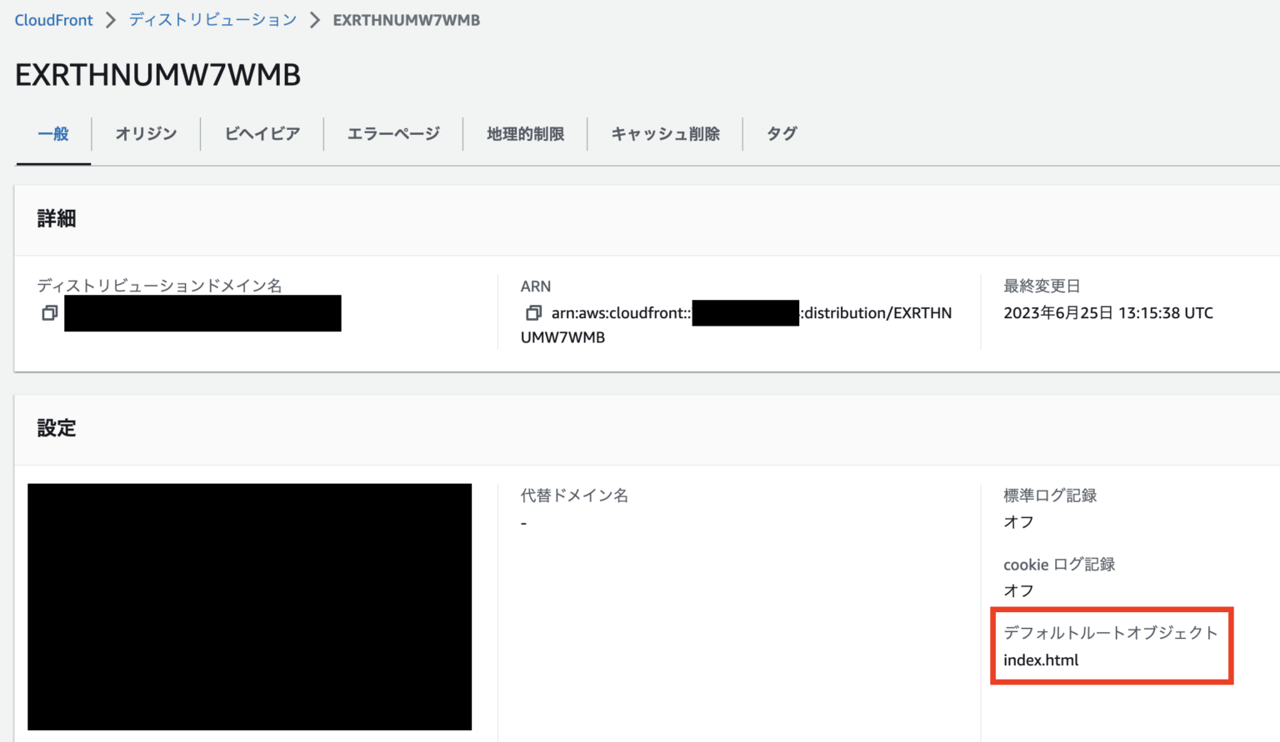This screenshot has width=1280, height=742.
Task: Click the active 一般 tab
Action: (x=52, y=133)
